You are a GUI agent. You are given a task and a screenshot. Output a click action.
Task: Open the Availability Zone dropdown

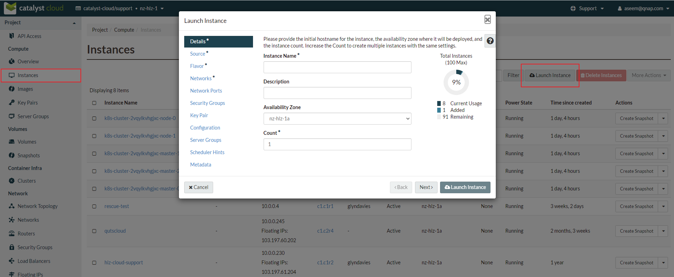click(x=337, y=119)
